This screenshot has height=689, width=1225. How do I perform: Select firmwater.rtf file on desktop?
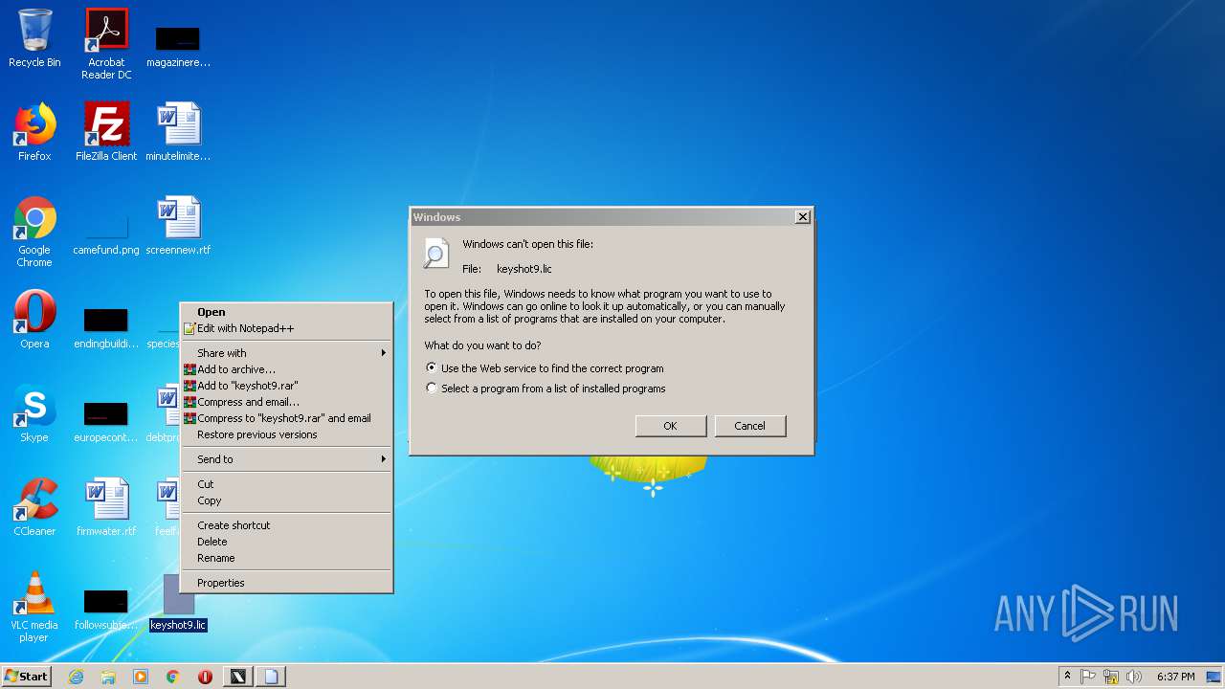pos(106,507)
